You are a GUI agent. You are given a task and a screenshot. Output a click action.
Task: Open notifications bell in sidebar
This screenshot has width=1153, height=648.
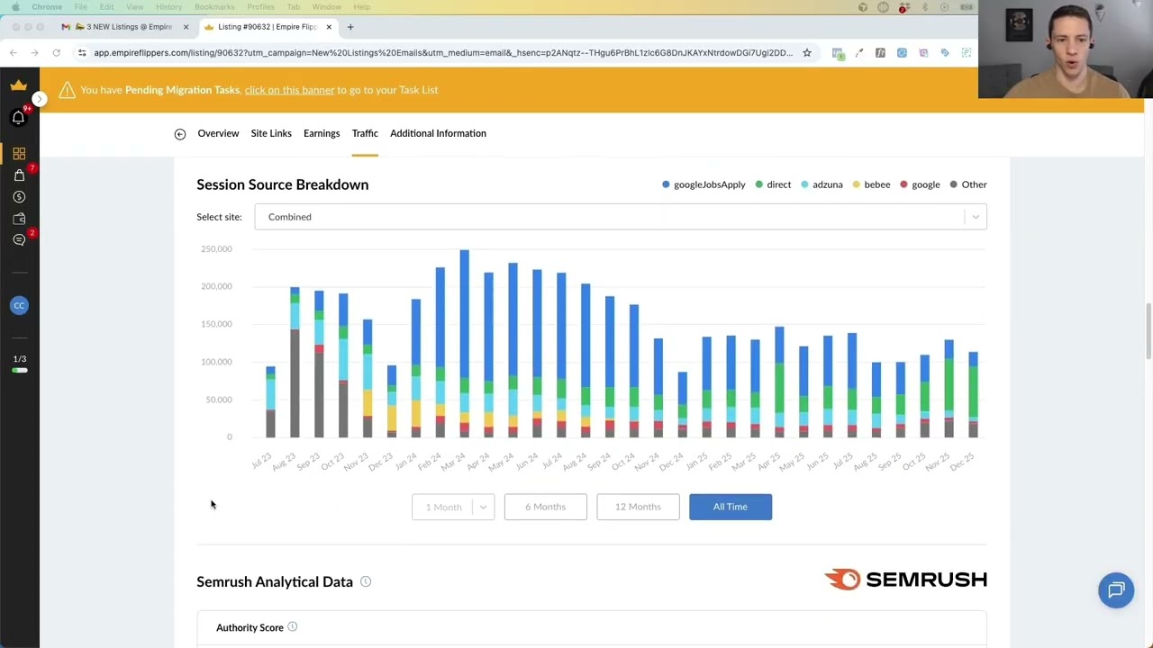click(x=19, y=118)
